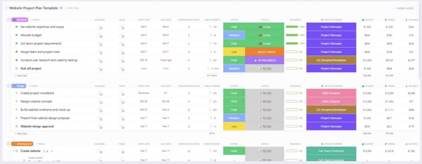Open the Research group tag

pyautogui.click(x=20, y=20)
